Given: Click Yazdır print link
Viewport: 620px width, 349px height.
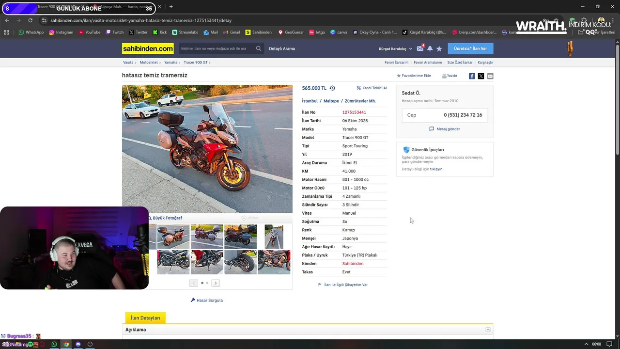Looking at the screenshot, I should [449, 76].
